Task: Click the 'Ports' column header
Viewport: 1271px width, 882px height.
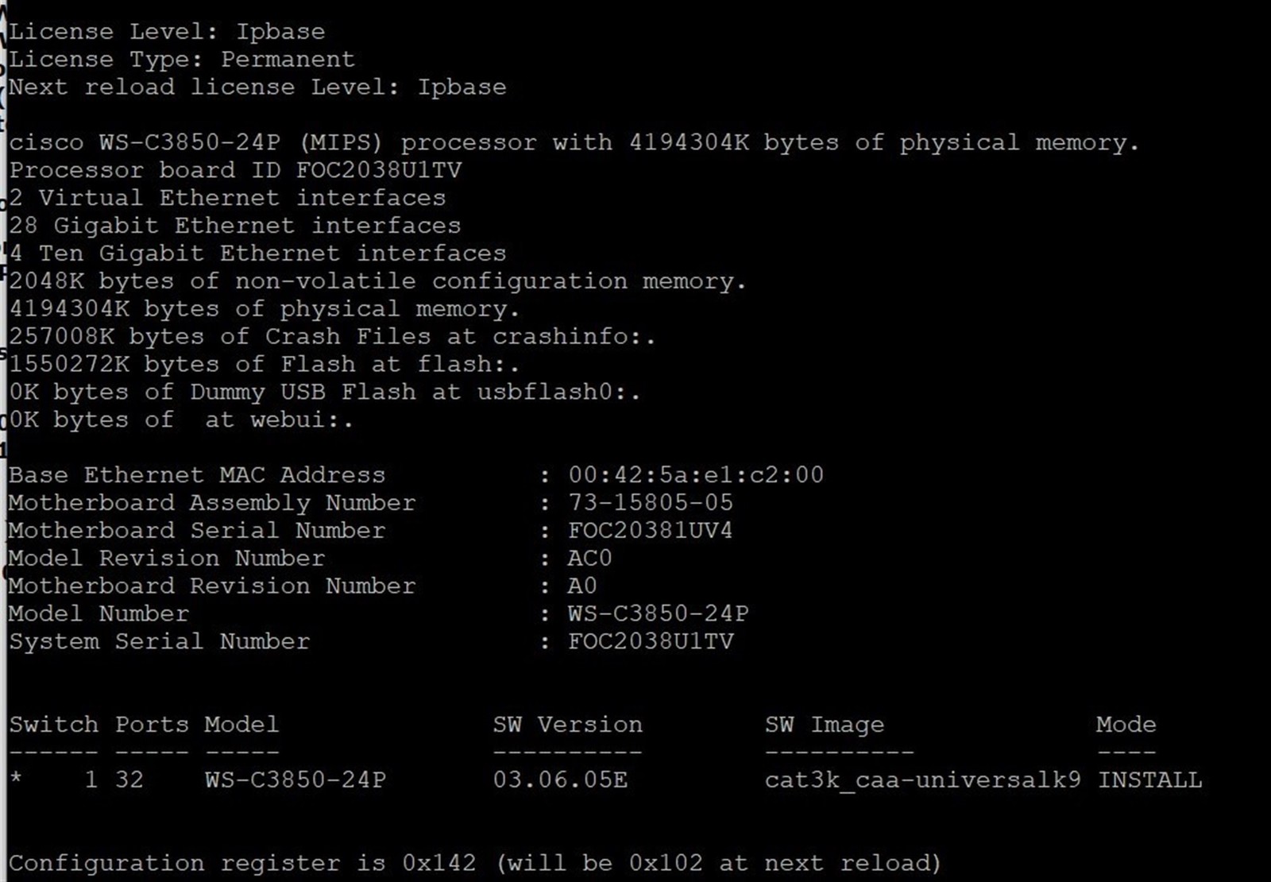Action: point(152,725)
